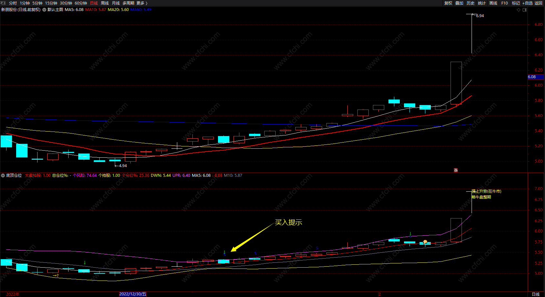The width and height of the screenshot is (545, 297).
Task: Click the MA60: 5.49 label
Action: 141,10
